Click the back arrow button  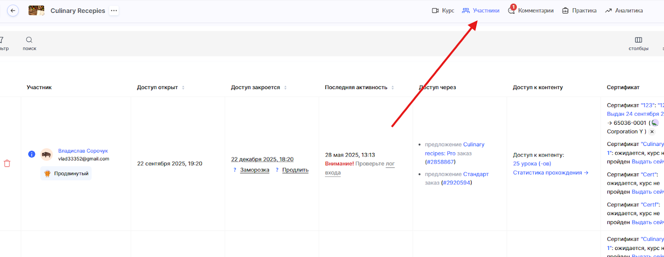(13, 11)
